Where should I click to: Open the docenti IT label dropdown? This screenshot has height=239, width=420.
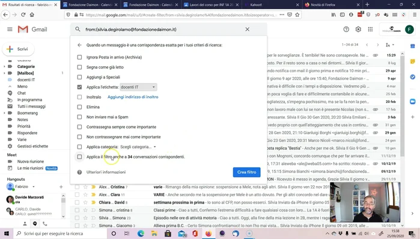(138, 87)
